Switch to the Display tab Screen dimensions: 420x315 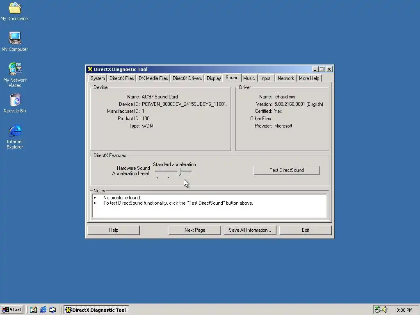pos(214,78)
